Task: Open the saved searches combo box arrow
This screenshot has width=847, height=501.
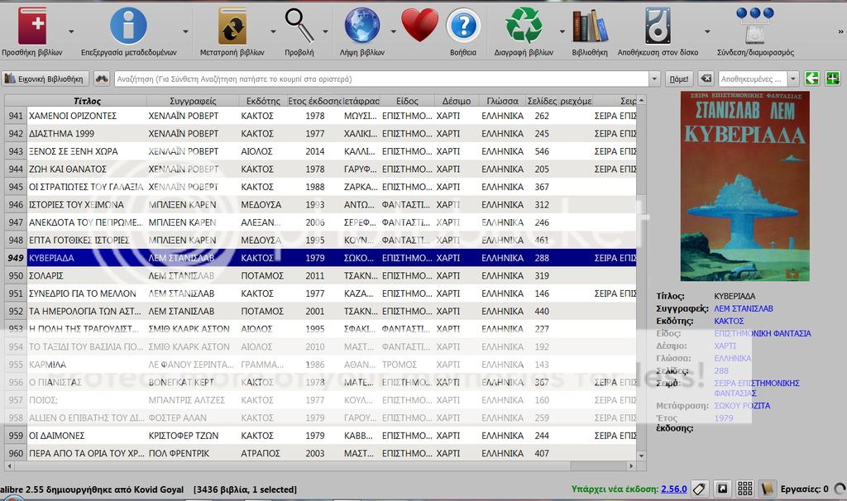Action: [793, 79]
